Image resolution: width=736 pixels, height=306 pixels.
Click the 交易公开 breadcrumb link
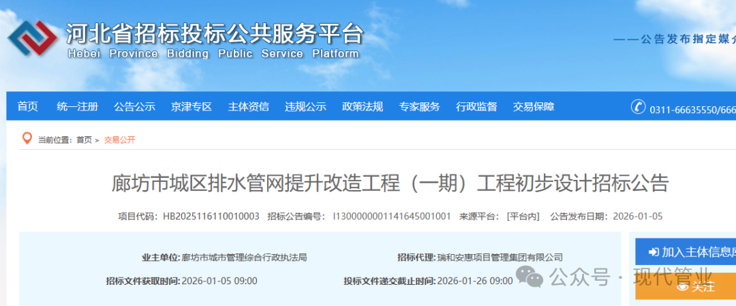click(119, 140)
